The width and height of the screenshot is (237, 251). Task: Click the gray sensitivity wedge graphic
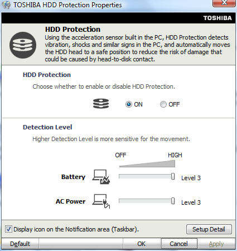coord(147,164)
